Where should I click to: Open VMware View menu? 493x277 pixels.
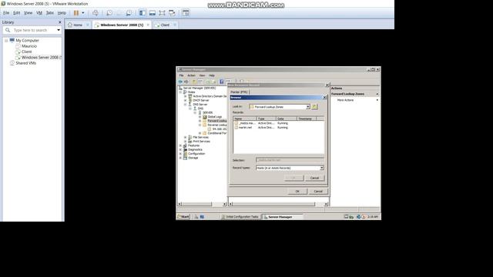pyautogui.click(x=29, y=13)
